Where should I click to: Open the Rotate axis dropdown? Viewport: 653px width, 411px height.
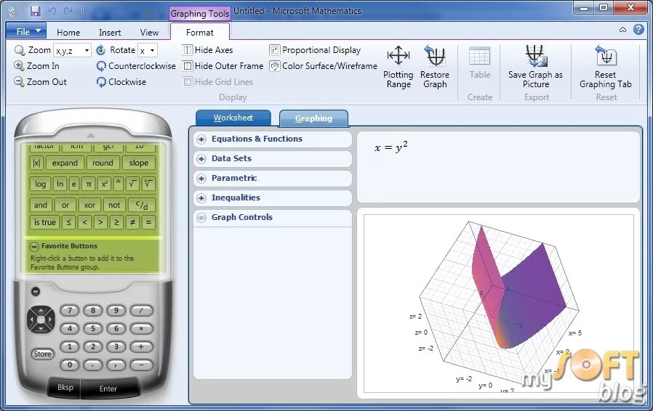[x=153, y=50]
